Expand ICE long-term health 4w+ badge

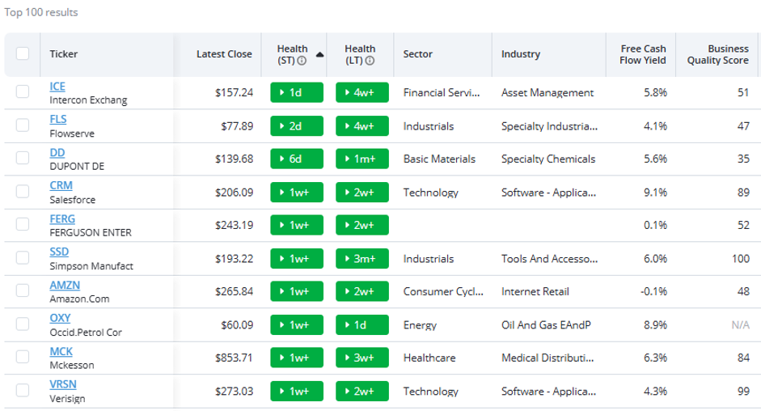(362, 92)
